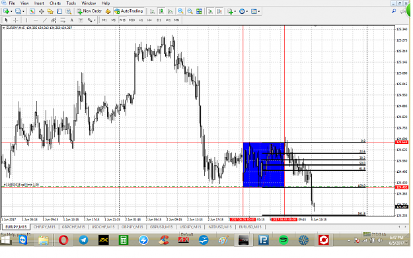Open the Profiles toolbar icon
This screenshot has height=258, width=413.
(x=18, y=11)
